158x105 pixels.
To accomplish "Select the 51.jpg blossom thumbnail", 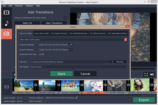I will [x=94, y=86].
